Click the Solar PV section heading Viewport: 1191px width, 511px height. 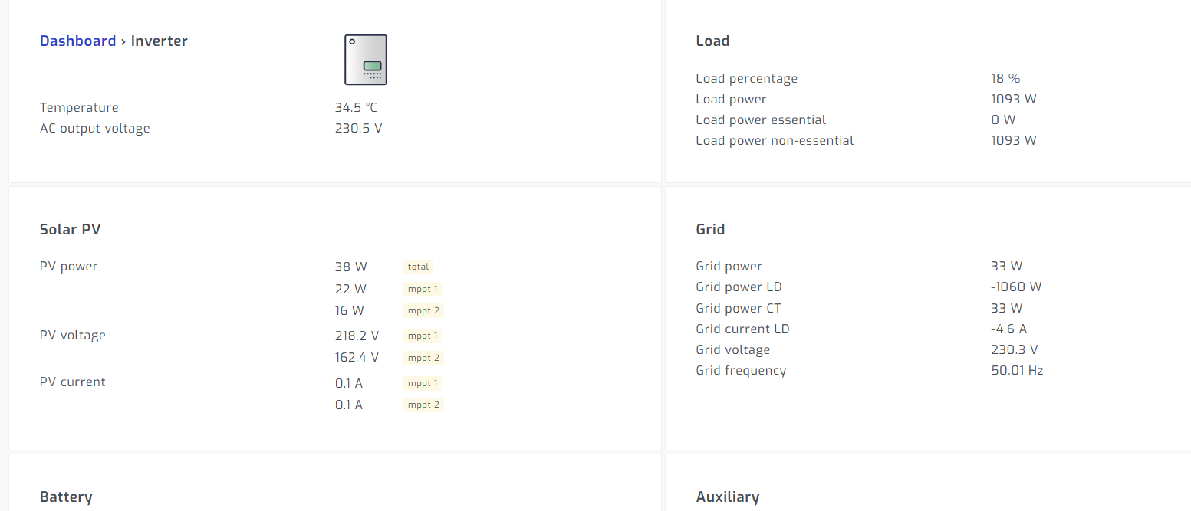(x=70, y=229)
